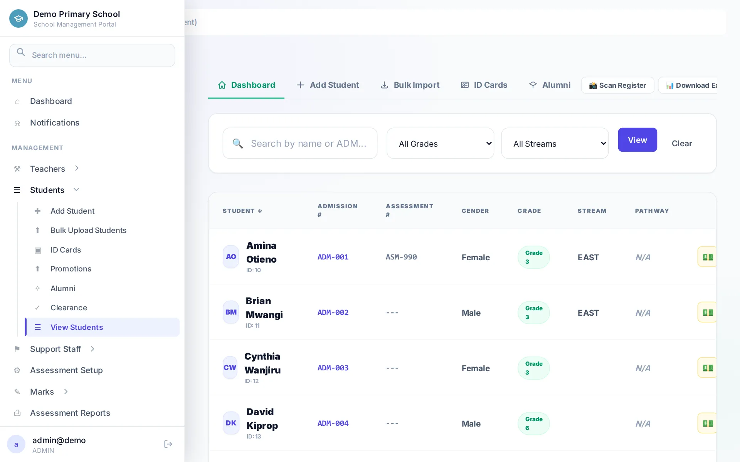Screen dimensions: 740x462
Task: Click the money icon in Brian Mwangi's row
Action: coord(707,312)
